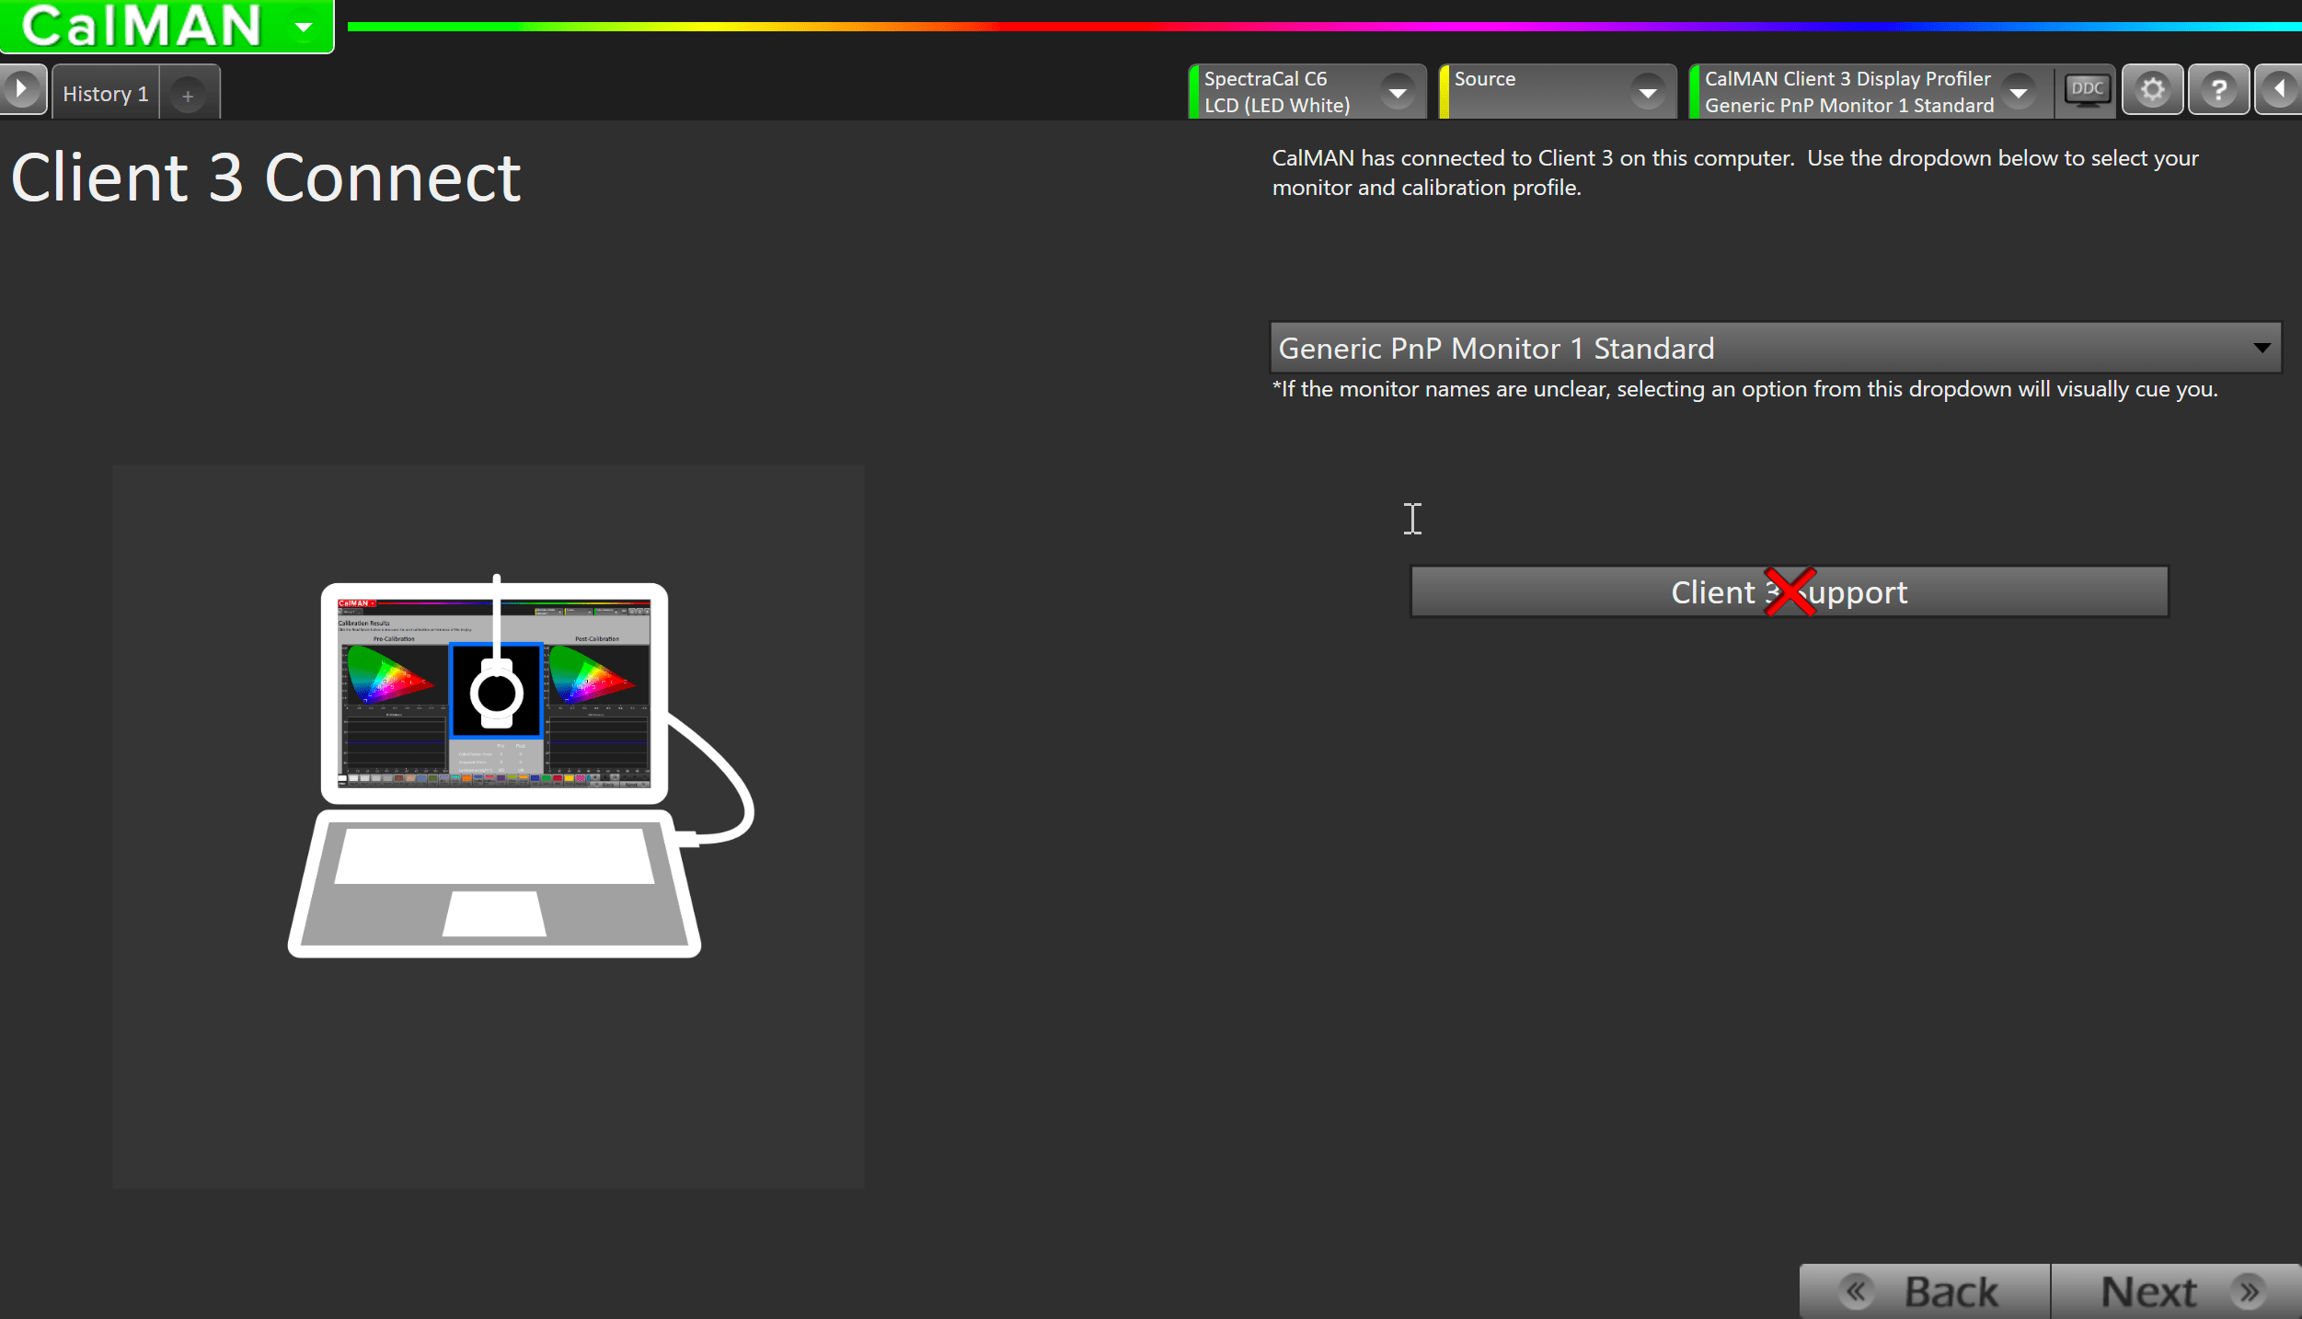Click the play arrow button left of History

click(x=22, y=90)
